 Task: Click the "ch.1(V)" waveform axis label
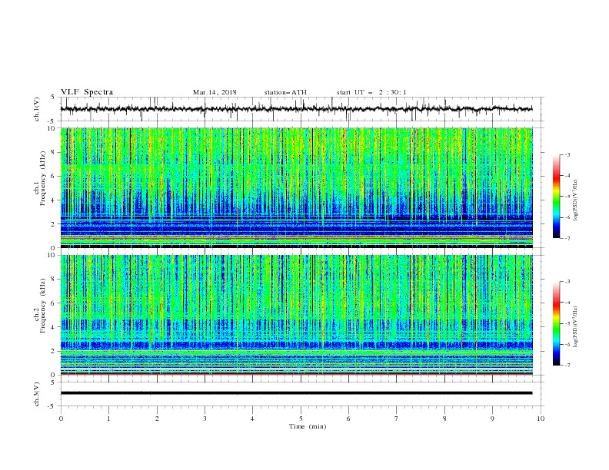click(x=37, y=109)
